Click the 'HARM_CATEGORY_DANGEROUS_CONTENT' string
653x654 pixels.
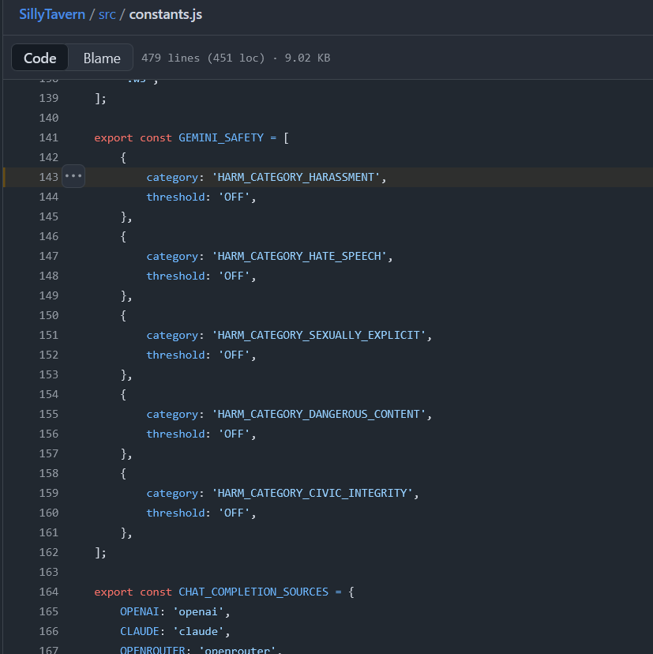pos(320,414)
